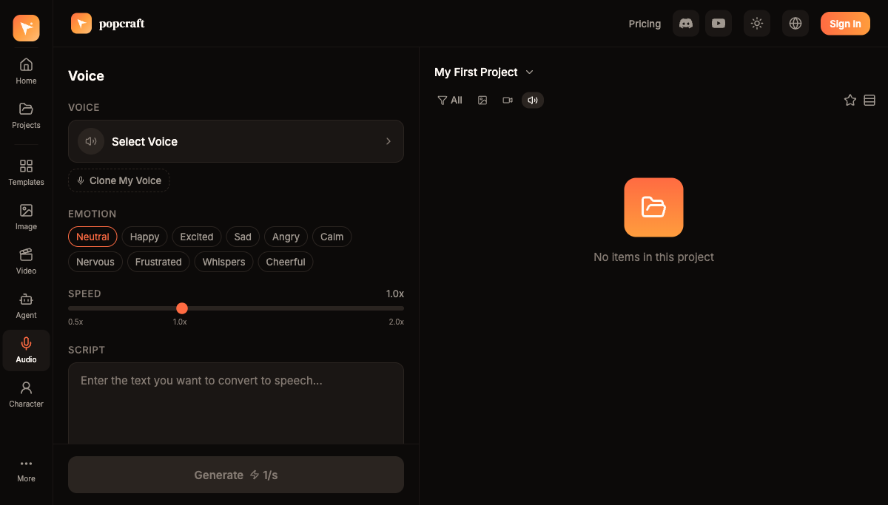Open the language globe icon
Viewport: 888px width, 505px height.
(795, 24)
